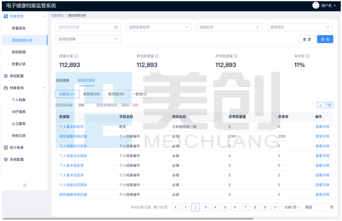342x221 pixels.
Task: Click the 统计报表 report icon
Action: (x=6, y=148)
